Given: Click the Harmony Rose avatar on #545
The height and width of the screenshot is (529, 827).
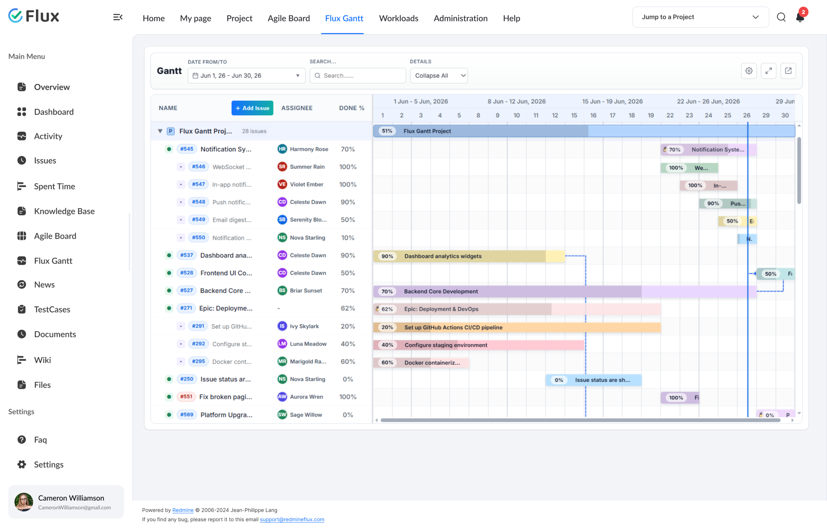Looking at the screenshot, I should pyautogui.click(x=282, y=149).
